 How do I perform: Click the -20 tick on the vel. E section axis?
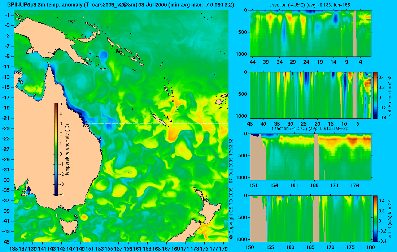tap(317, 124)
